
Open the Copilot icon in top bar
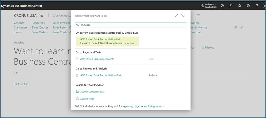coord(222,6)
